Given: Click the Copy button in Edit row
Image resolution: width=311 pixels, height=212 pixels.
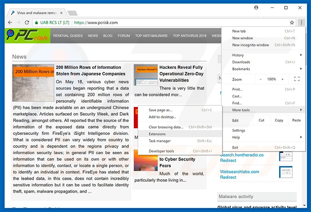Looking at the screenshot, I should [x=279, y=120].
